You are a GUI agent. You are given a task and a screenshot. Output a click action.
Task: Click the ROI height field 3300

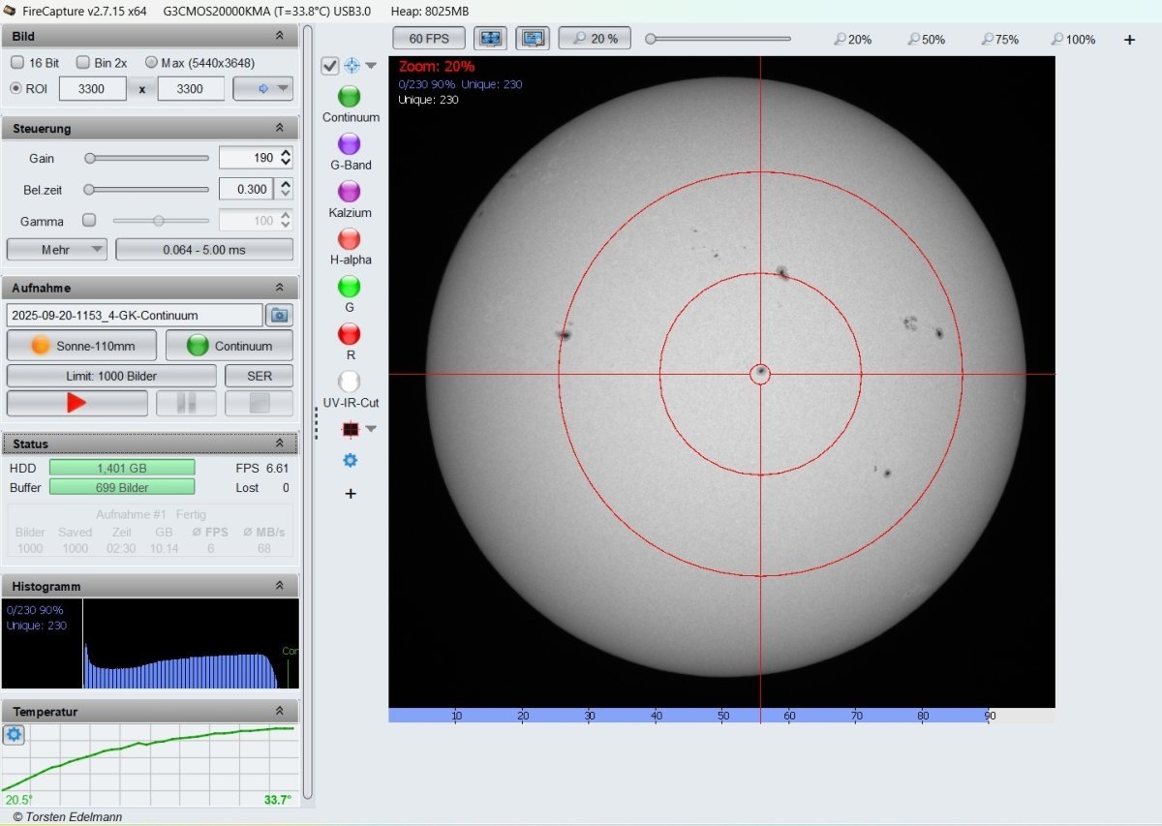[x=191, y=89]
